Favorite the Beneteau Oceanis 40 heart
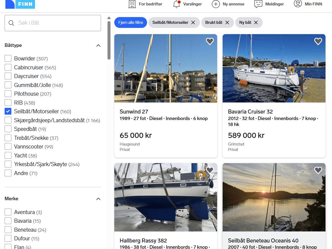 coord(318,170)
